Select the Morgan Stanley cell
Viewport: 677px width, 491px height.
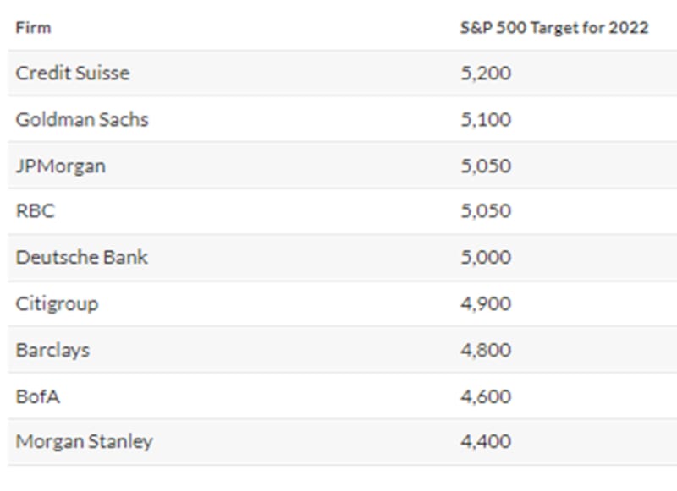pyautogui.click(x=85, y=441)
